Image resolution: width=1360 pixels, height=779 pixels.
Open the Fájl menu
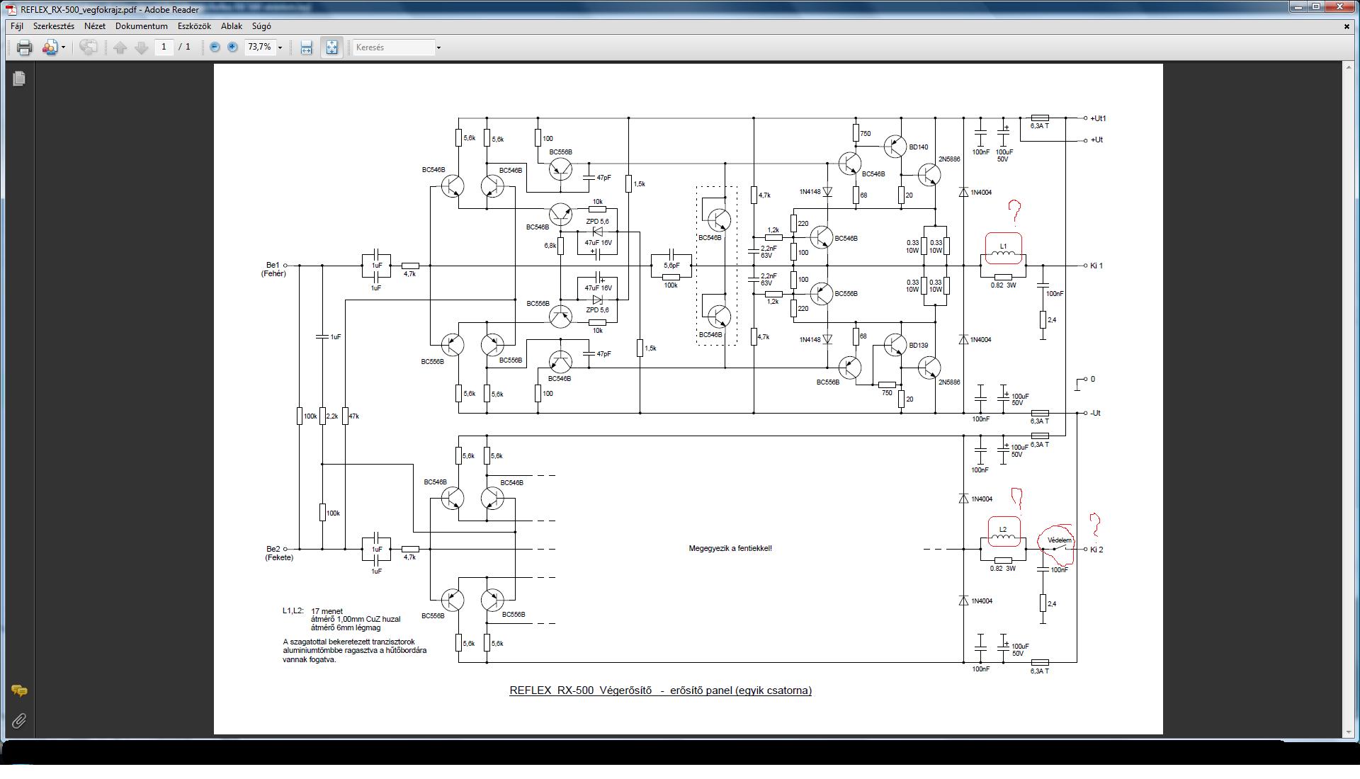16,26
